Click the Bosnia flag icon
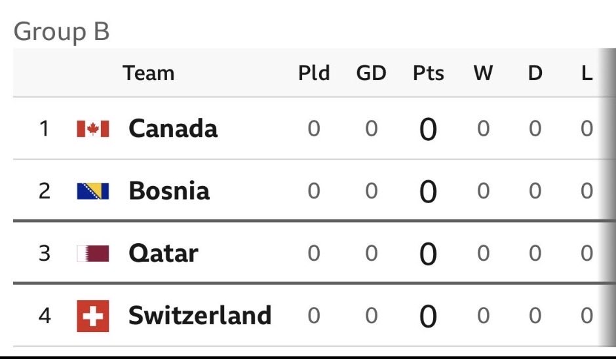This screenshot has height=359, width=616. (x=92, y=191)
